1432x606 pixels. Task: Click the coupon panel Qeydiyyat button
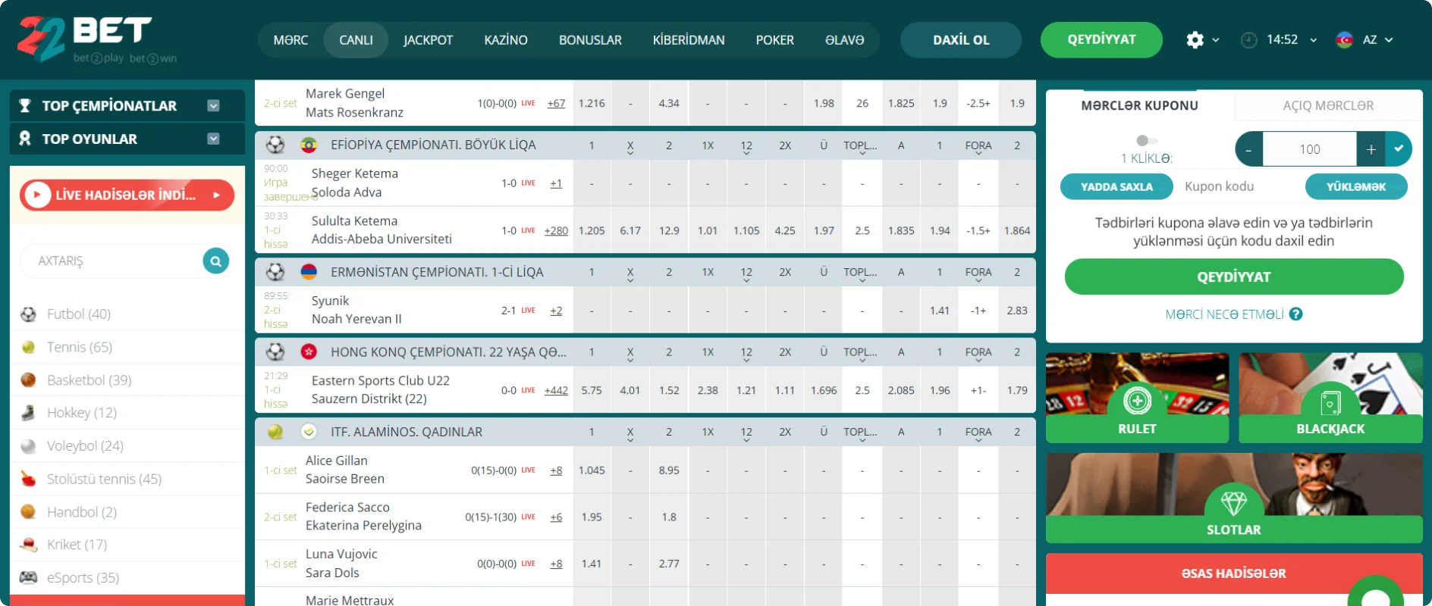click(1234, 277)
